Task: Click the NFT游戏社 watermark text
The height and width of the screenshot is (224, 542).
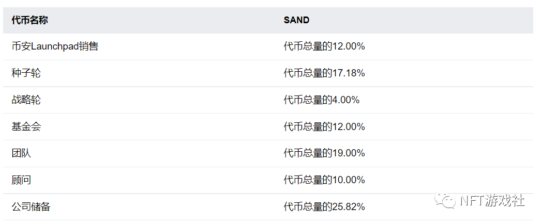Action: [x=492, y=201]
